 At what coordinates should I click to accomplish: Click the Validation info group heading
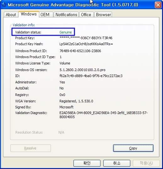tap(24, 25)
